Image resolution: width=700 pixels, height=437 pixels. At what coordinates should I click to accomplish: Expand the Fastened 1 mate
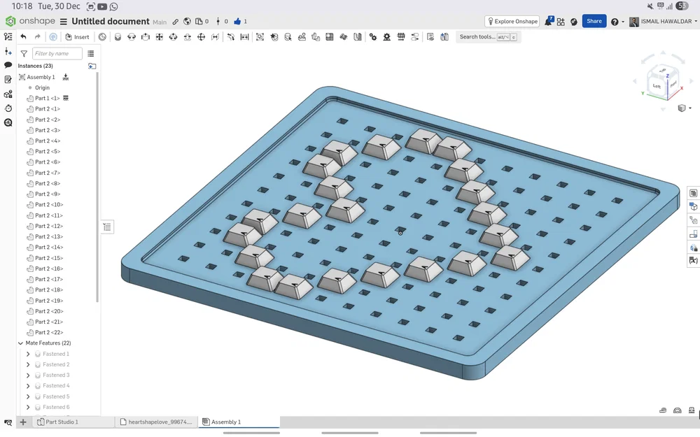(28, 354)
